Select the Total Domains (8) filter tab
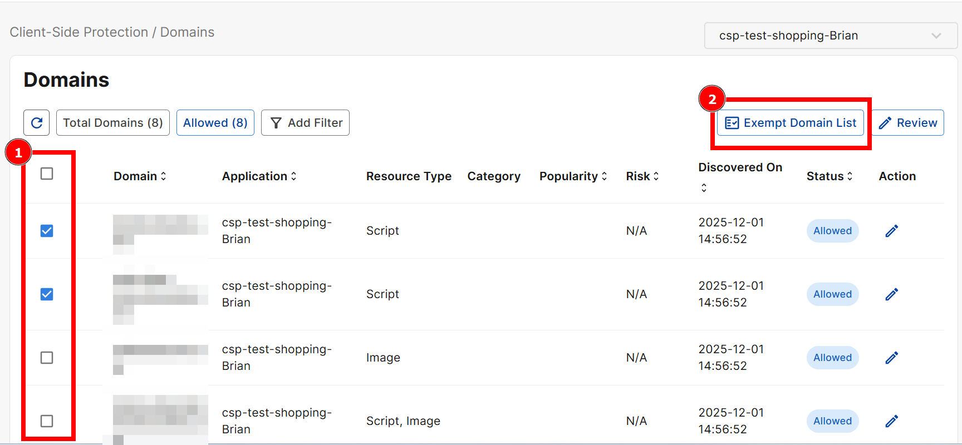Viewport: 962px width, 445px height. [x=112, y=123]
